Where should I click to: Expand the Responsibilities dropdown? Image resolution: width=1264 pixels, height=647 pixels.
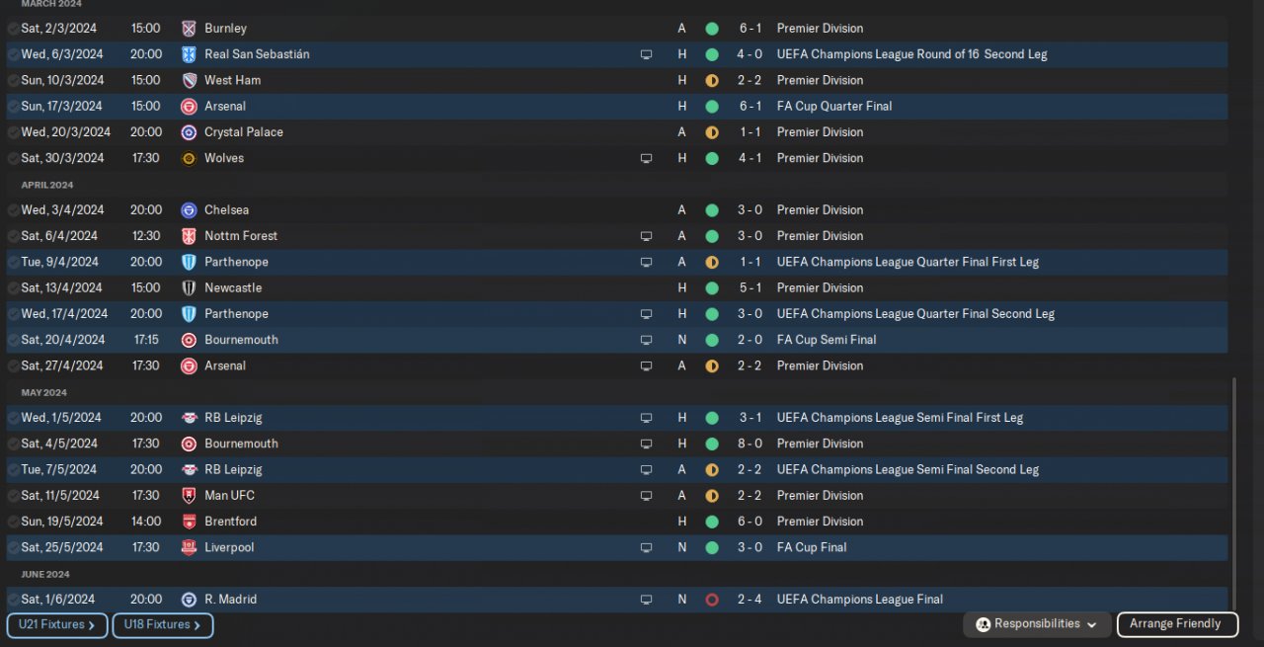click(1036, 624)
